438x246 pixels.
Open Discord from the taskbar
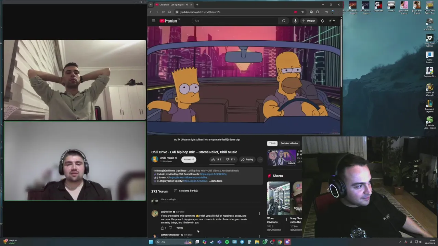(x=287, y=242)
